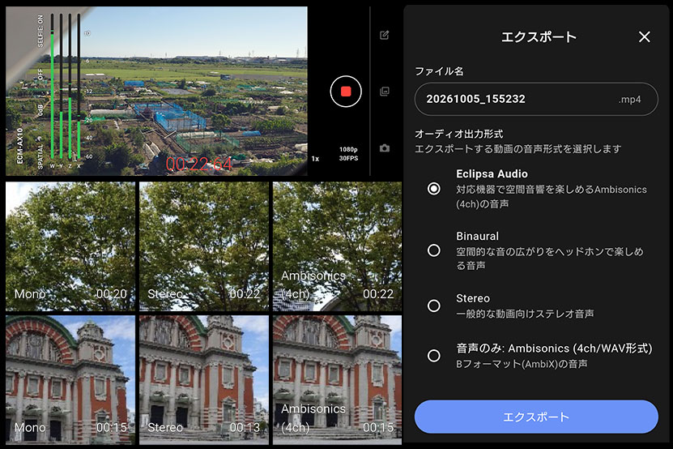Open the gallery icon beside recorder
Viewport: 673px width, 449px height.
point(384,91)
